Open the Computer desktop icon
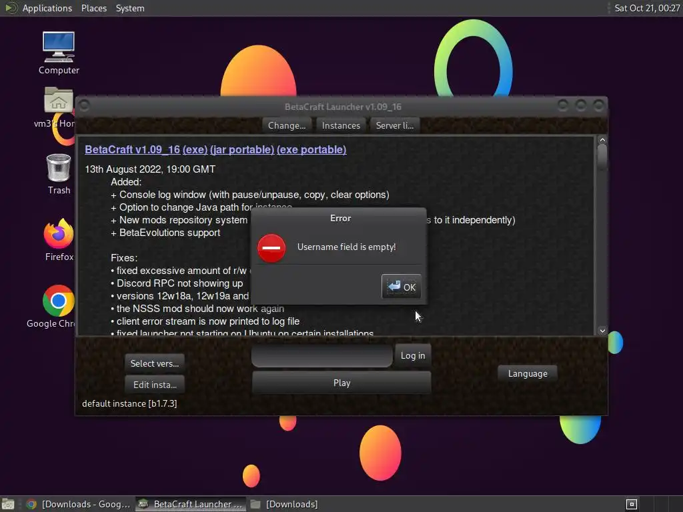This screenshot has width=683, height=512. 59,53
